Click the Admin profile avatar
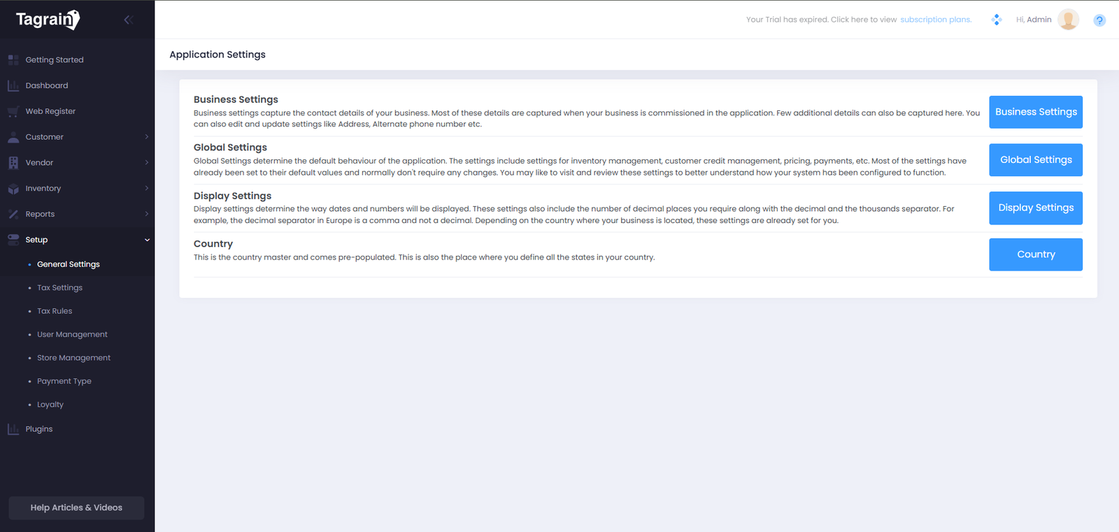The width and height of the screenshot is (1119, 532). [1068, 20]
